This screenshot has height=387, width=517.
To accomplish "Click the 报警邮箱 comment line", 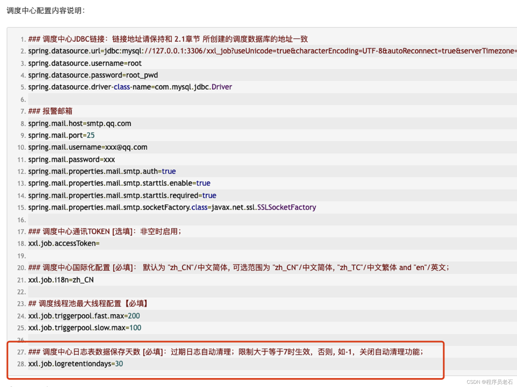I will tap(51, 111).
